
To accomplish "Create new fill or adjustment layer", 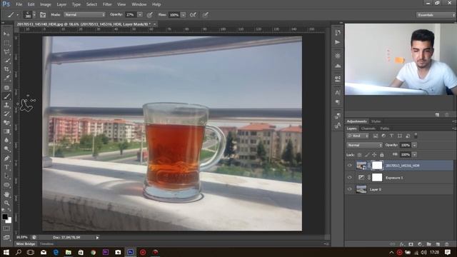I will coord(420,244).
